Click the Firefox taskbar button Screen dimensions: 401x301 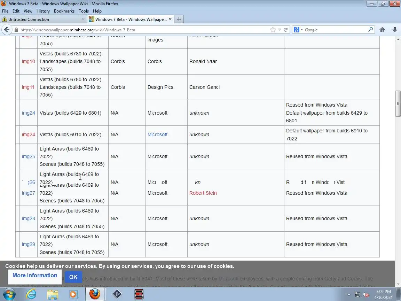tap(95, 294)
